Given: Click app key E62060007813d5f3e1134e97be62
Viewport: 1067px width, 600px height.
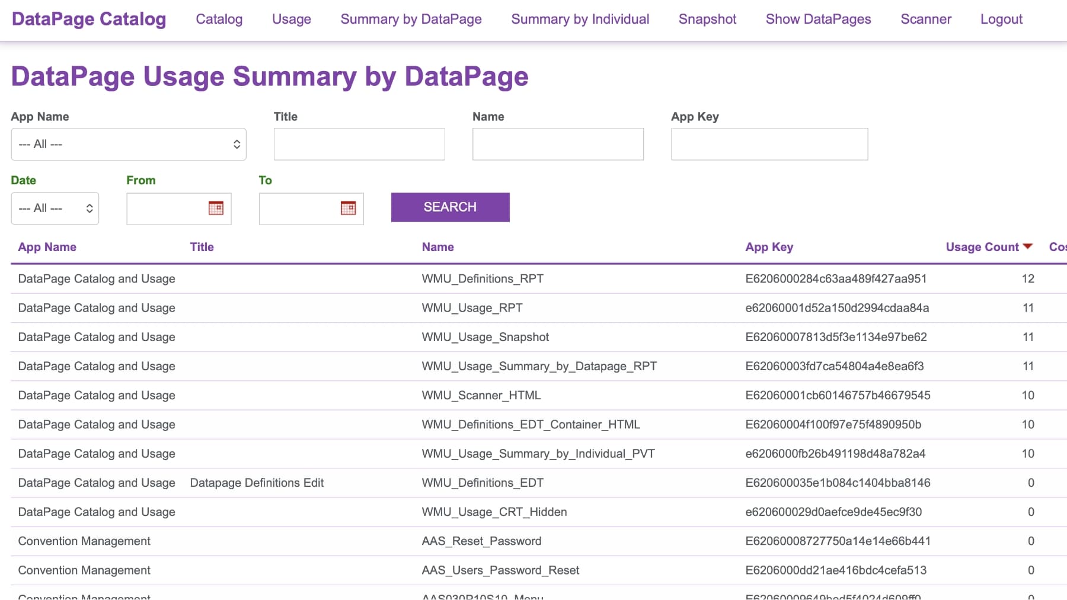Looking at the screenshot, I should point(836,337).
